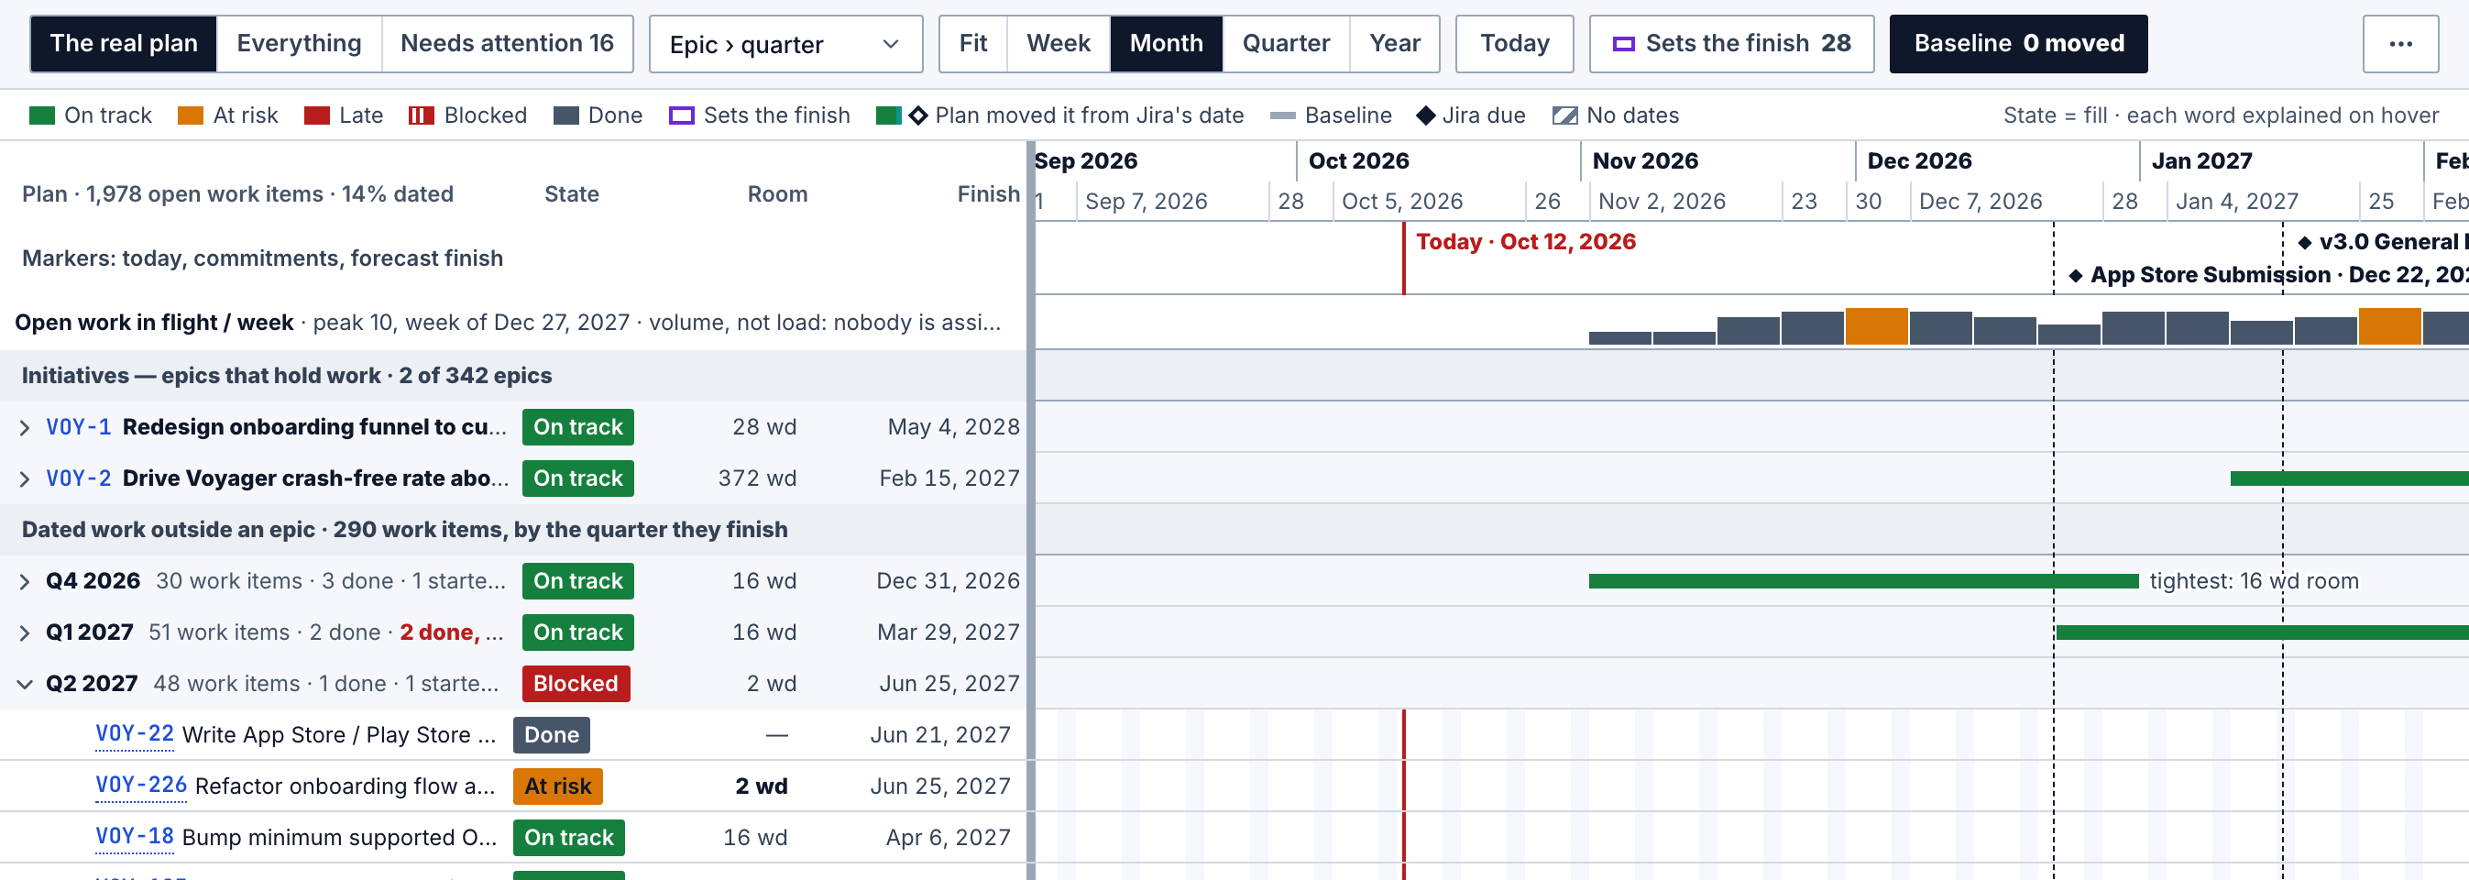Collapse the Q2 2027 group
The width and height of the screenshot is (2469, 880).
coord(25,685)
